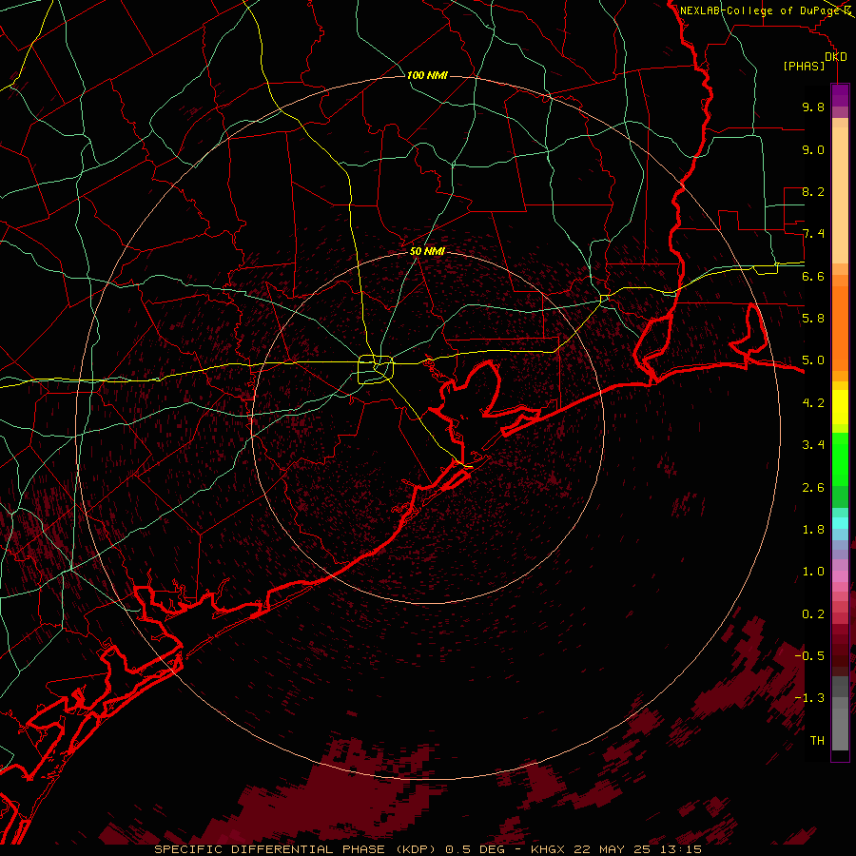
Task: Click the 3.4 legend value
Action: (x=813, y=445)
